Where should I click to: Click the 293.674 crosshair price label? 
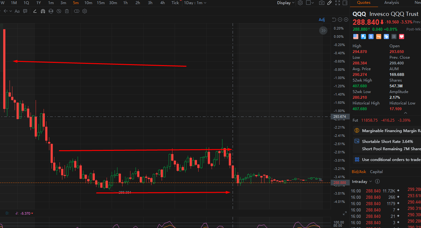click(x=340, y=117)
